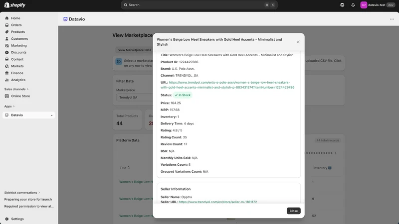Click the Marketing target icon
The width and height of the screenshot is (399, 224).
[x=7, y=45]
